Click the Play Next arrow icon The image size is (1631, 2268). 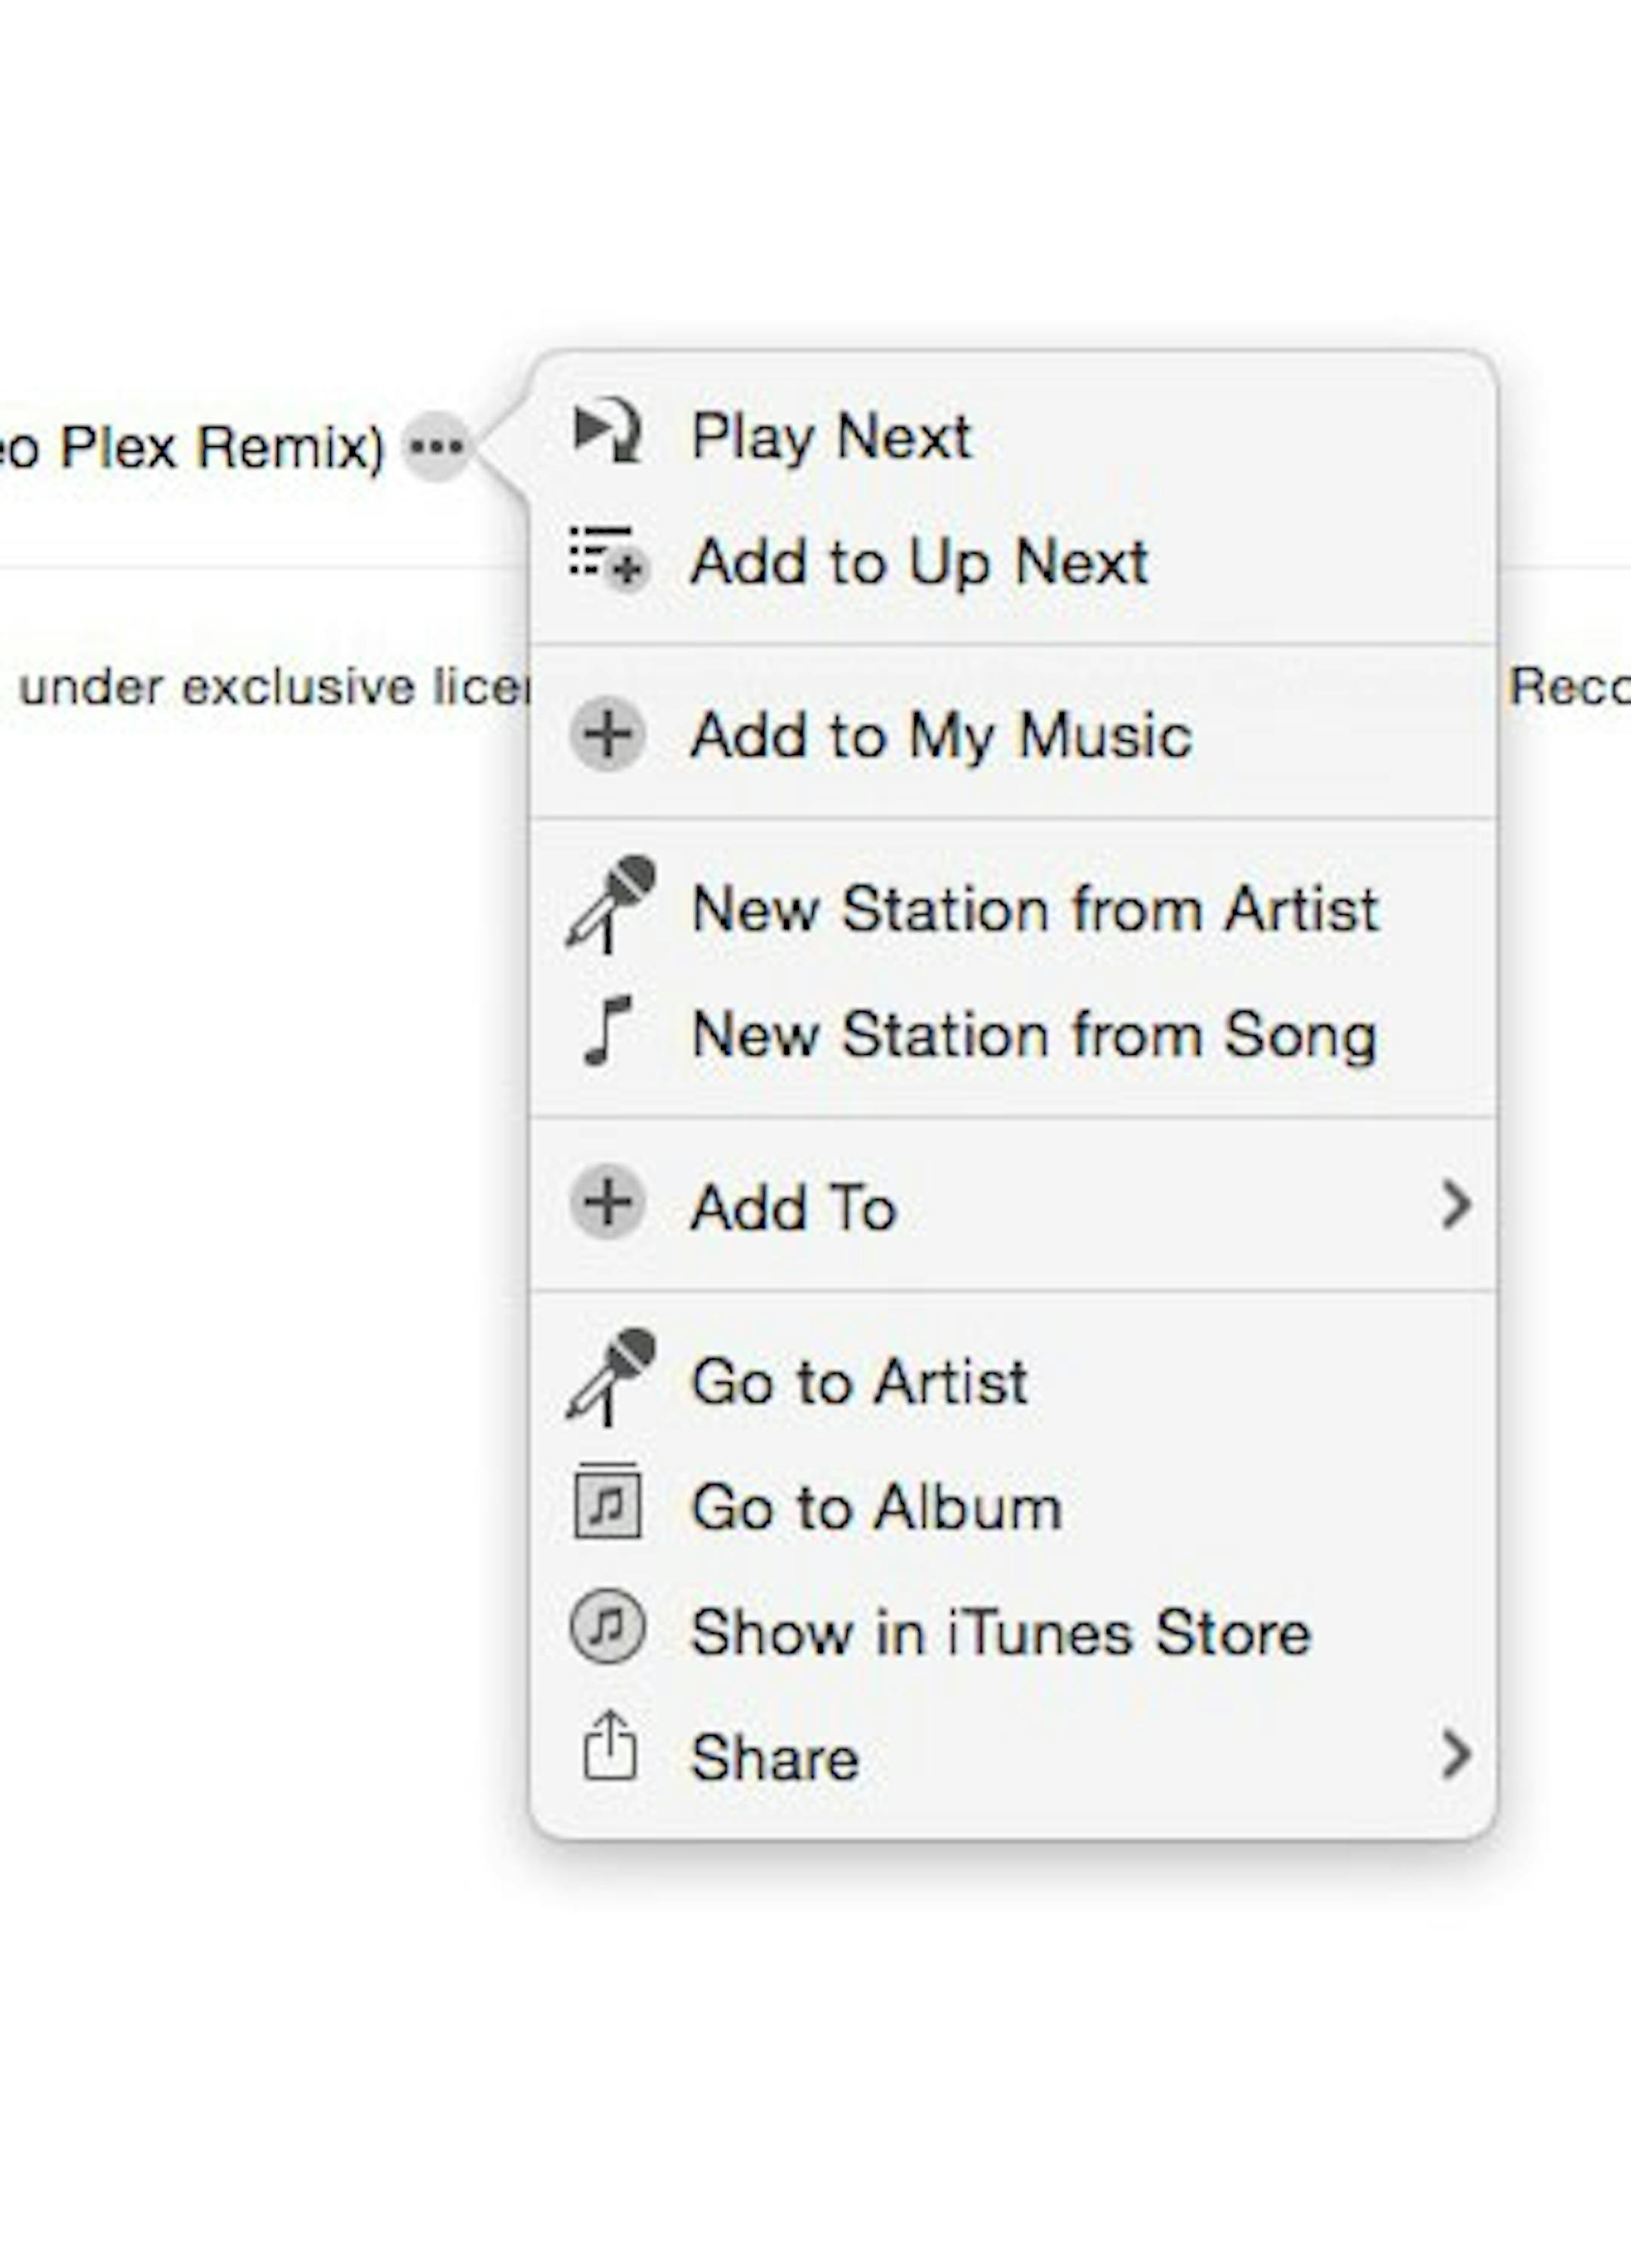coord(608,432)
